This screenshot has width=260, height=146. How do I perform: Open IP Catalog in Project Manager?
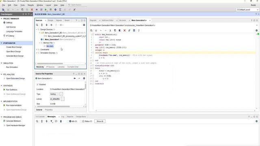[10, 36]
